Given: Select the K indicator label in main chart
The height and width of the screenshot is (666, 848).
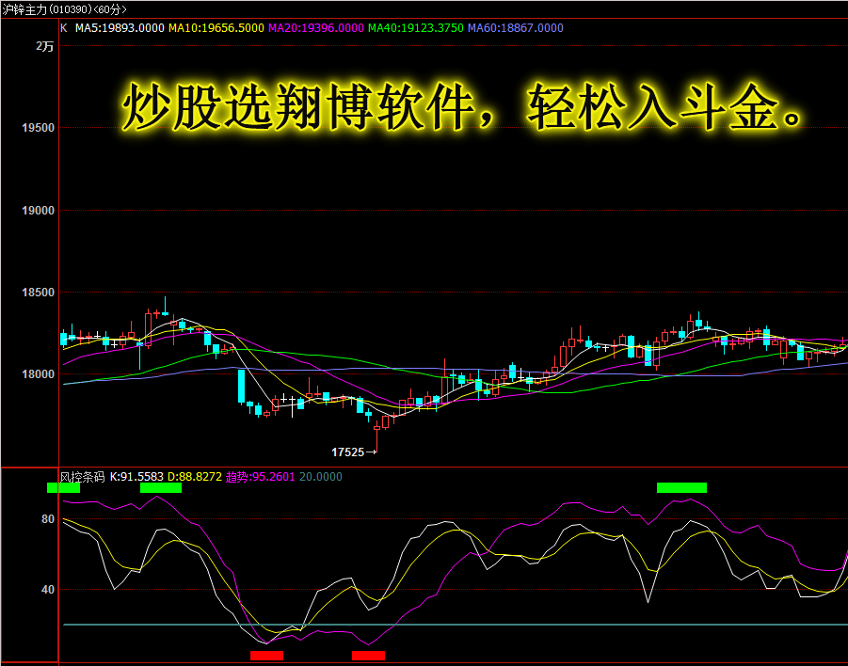Looking at the screenshot, I should point(64,28).
